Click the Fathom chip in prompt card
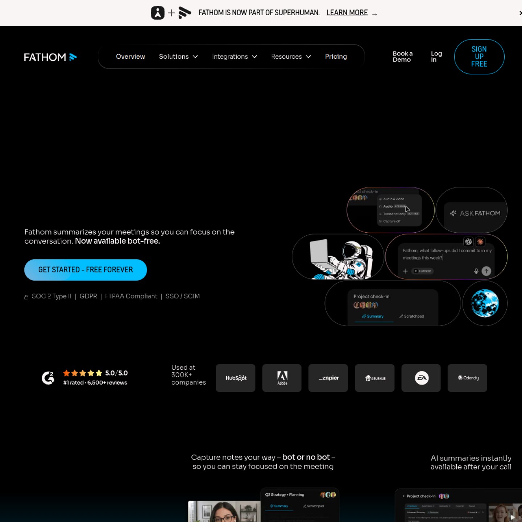522x522 pixels. tap(423, 271)
